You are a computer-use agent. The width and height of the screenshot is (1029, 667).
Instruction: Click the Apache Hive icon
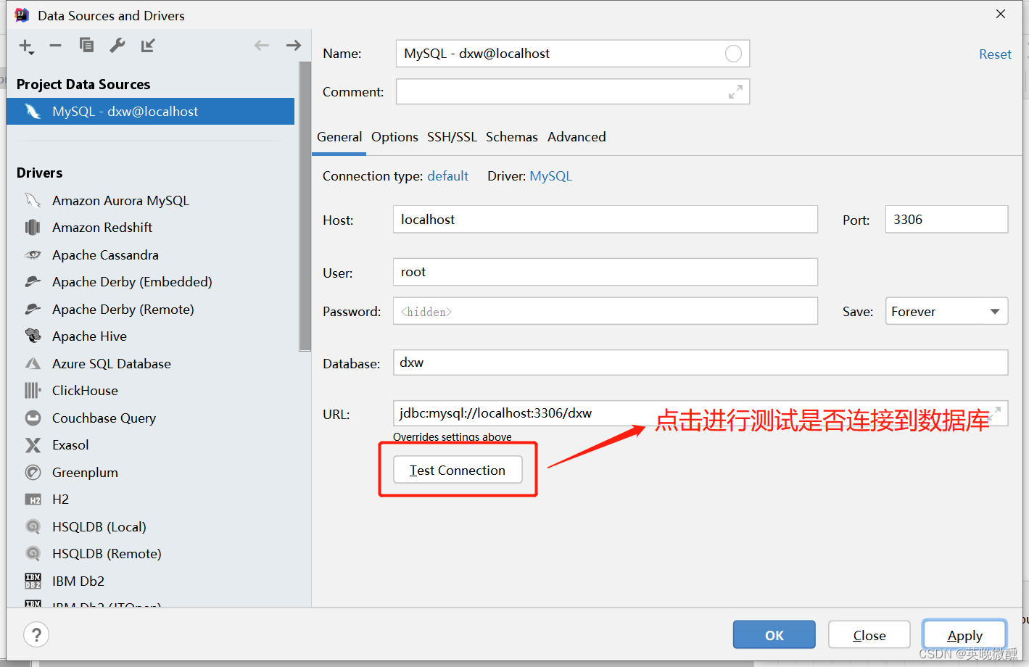pos(33,336)
